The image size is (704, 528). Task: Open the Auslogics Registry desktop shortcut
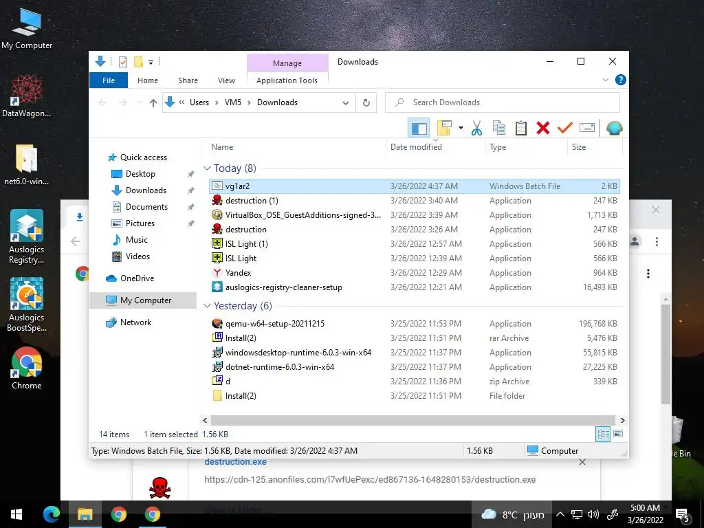point(27,237)
